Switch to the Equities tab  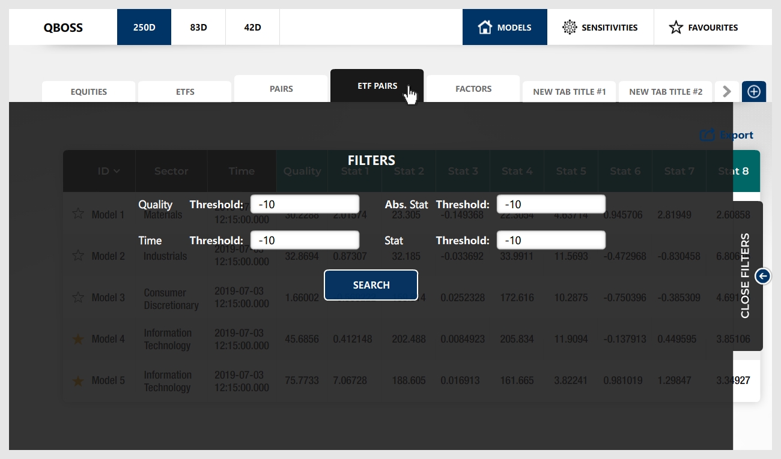(89, 92)
